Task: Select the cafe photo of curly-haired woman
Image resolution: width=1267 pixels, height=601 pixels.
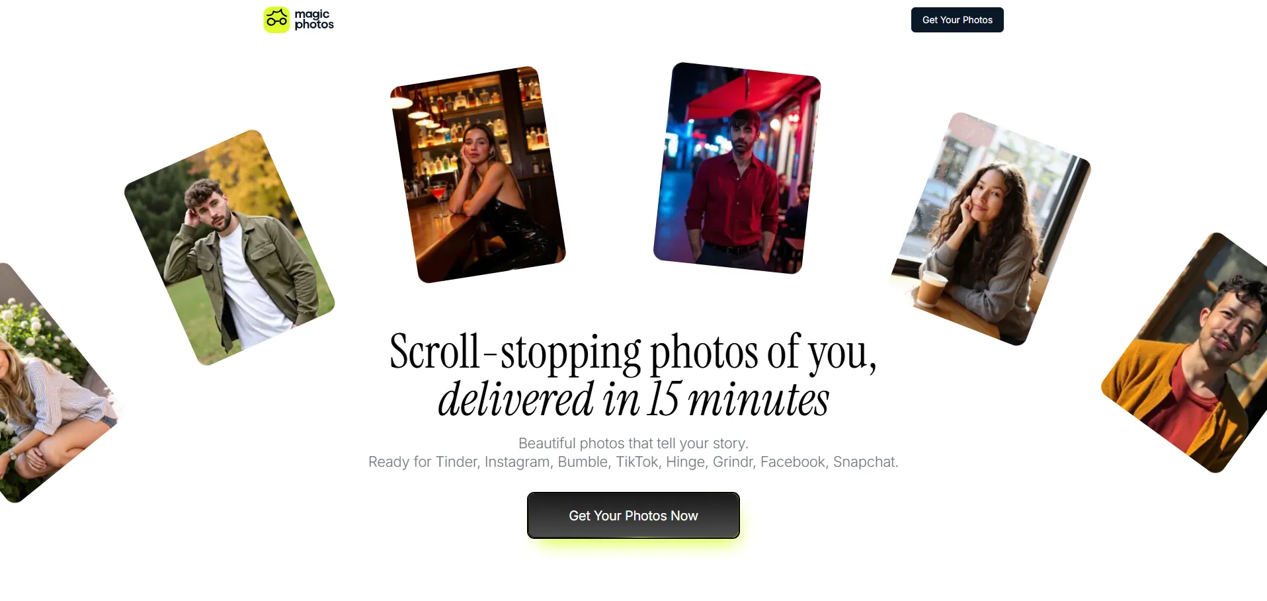Action: (991, 229)
